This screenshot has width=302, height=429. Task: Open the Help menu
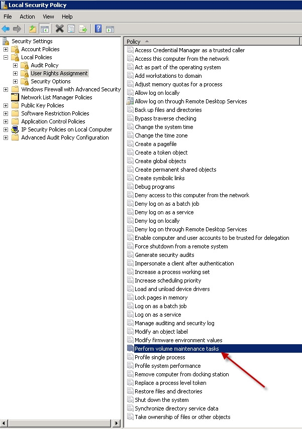click(67, 17)
